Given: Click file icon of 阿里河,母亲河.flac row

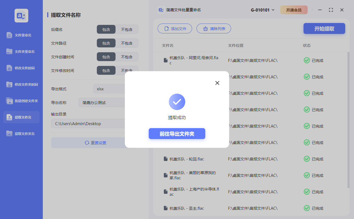Looking at the screenshot, I should 165,60.
